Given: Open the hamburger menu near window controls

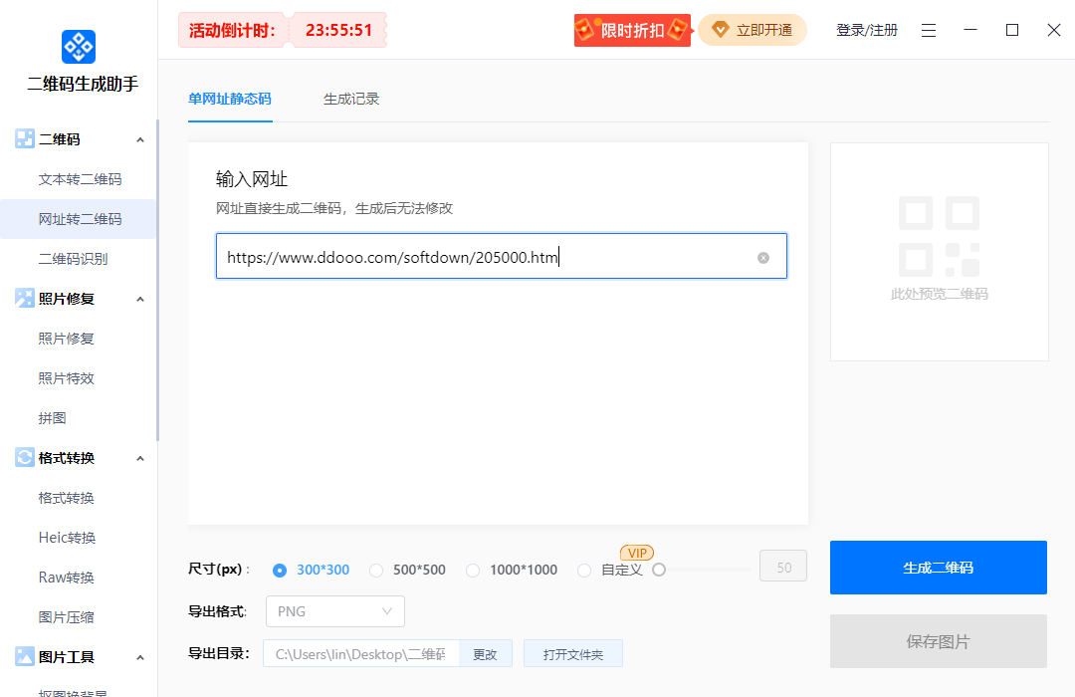Looking at the screenshot, I should click(x=929, y=30).
